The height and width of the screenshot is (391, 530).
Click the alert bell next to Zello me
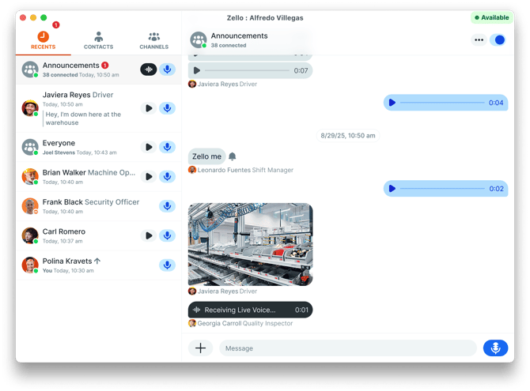(x=233, y=156)
